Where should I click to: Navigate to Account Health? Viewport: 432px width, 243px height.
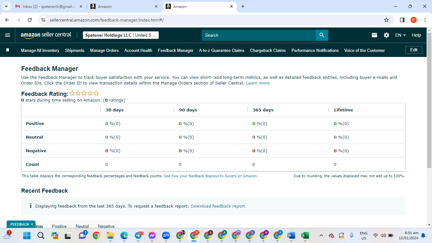coord(138,50)
